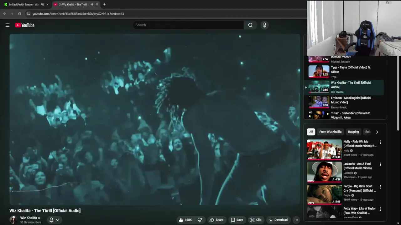The image size is (401, 225).
Task: Open options menu for Ludacris video
Action: (x=380, y=164)
